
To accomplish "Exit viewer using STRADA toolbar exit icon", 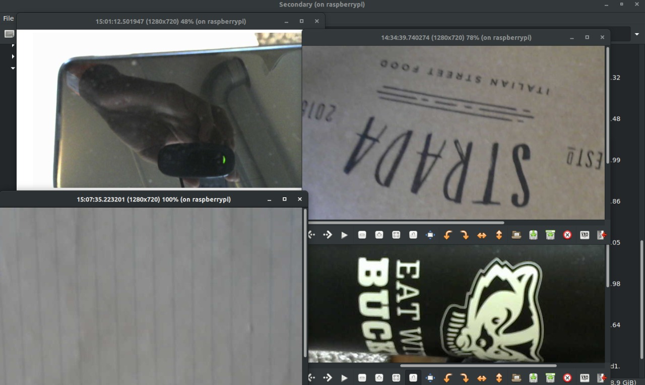I will [602, 235].
